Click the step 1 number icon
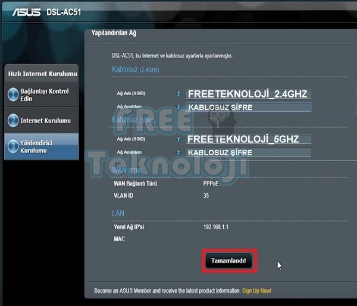This screenshot has height=306, width=357. click(12, 95)
